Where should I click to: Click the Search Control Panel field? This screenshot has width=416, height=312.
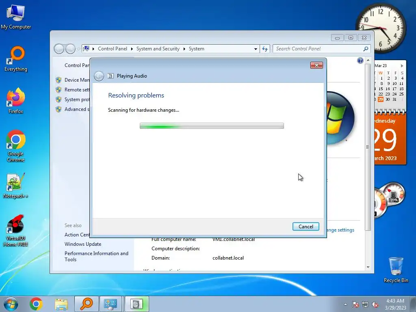pyautogui.click(x=318, y=49)
